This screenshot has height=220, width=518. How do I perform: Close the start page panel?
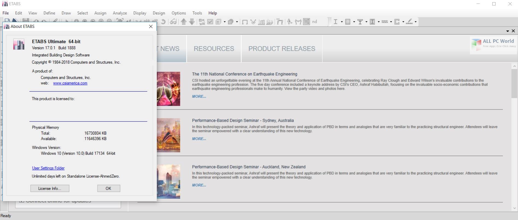click(513, 31)
